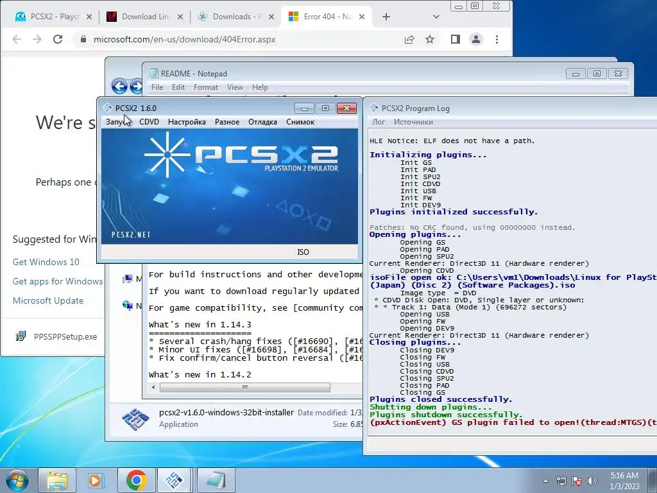Click the Notepad scrollbar left arrow
This screenshot has width=657, height=493.
coord(153,387)
